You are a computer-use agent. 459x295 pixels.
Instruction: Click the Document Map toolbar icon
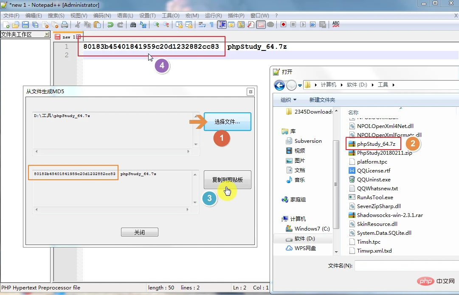(241, 25)
